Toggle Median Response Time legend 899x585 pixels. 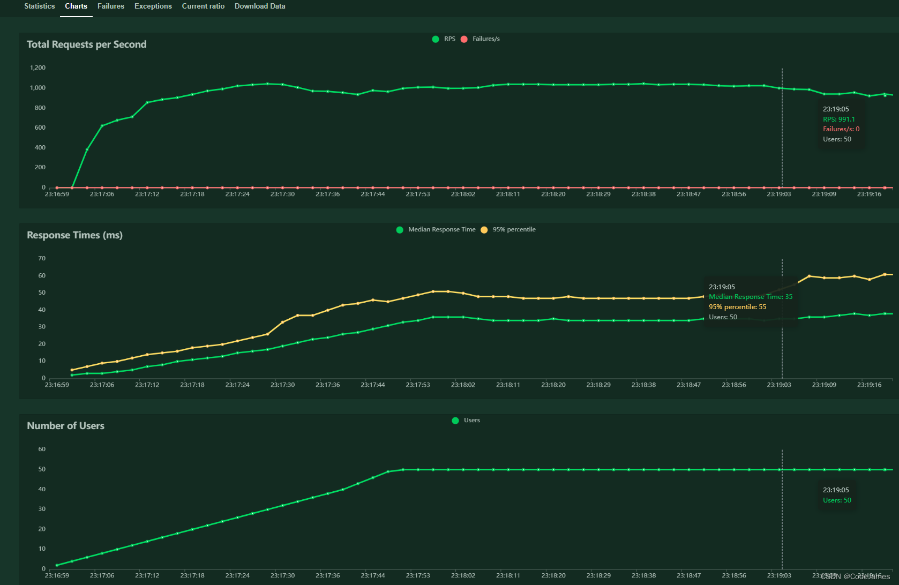pos(436,229)
